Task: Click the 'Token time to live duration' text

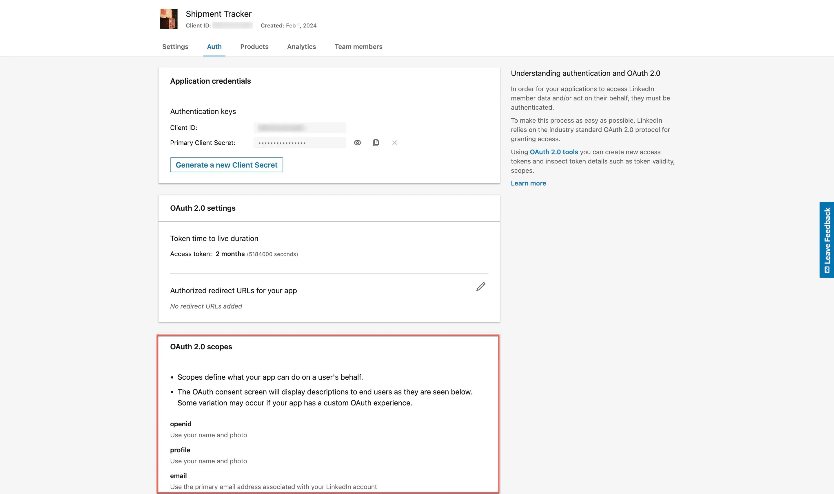Action: (214, 239)
